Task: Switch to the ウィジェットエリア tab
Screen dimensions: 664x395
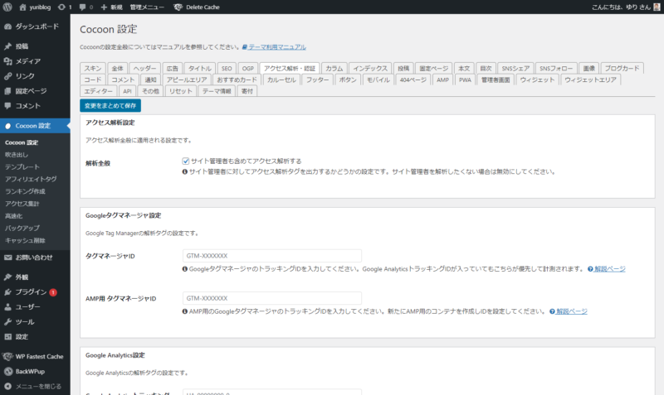Action: 590,79
